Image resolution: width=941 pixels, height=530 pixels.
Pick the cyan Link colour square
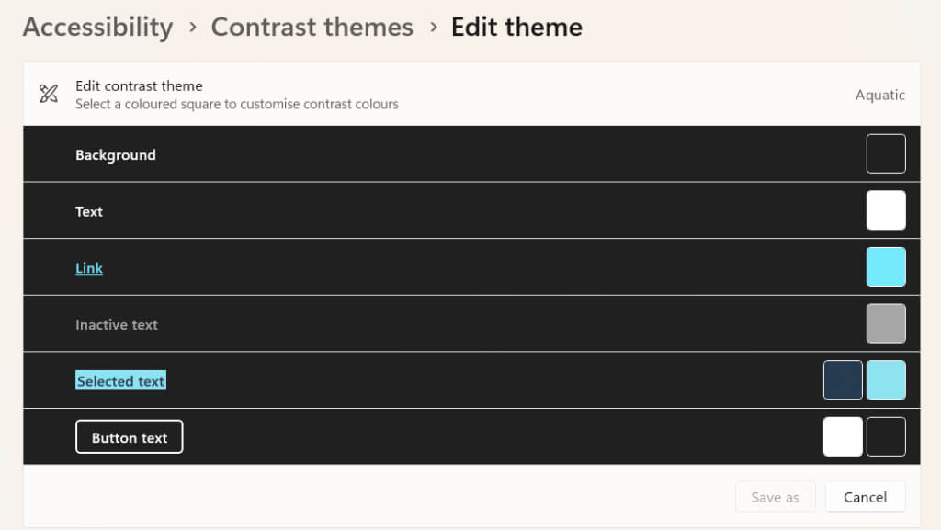(886, 267)
